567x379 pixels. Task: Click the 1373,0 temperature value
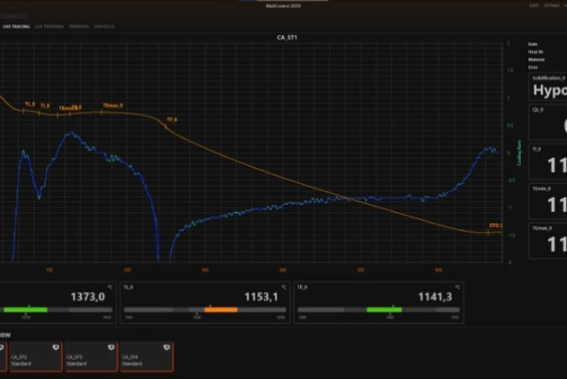click(88, 297)
